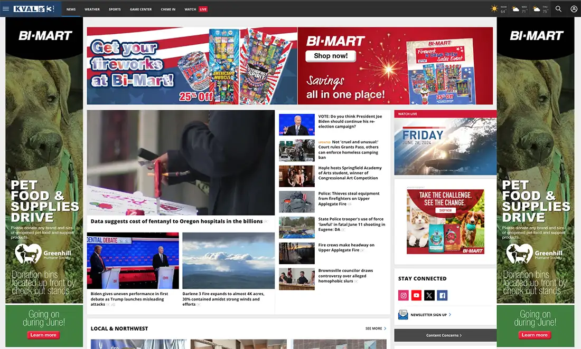Open the X social icon
The height and width of the screenshot is (349, 581).
point(429,295)
